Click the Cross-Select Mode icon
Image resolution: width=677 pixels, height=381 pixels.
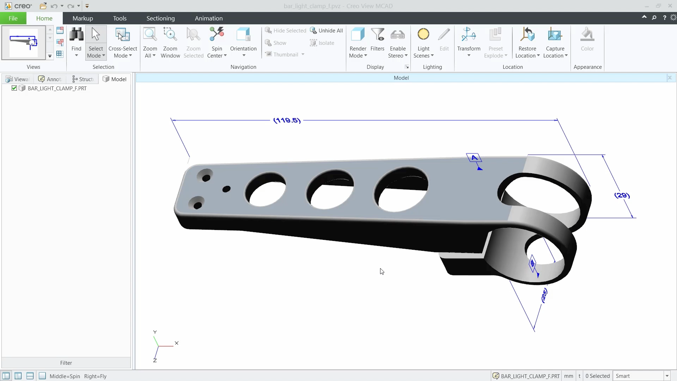[x=123, y=35]
